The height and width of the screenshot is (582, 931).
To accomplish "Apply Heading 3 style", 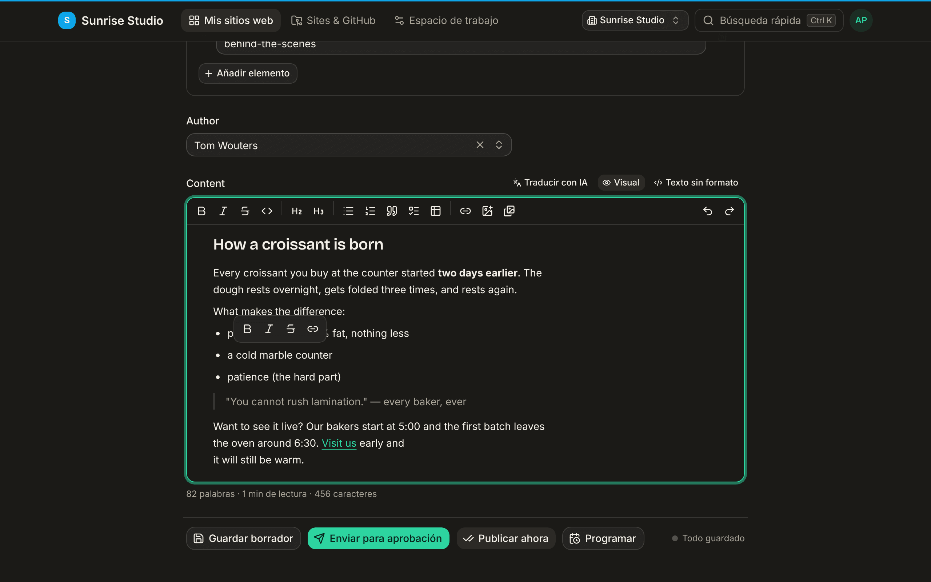I will point(319,211).
